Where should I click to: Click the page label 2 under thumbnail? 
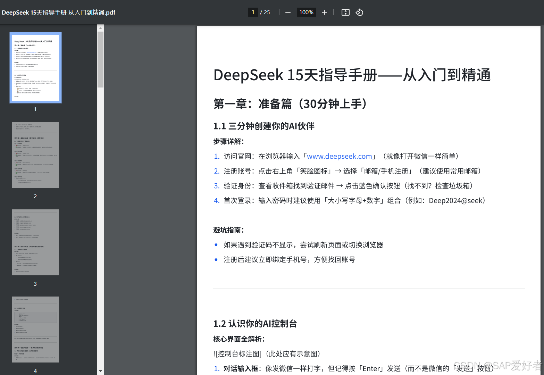click(x=35, y=197)
